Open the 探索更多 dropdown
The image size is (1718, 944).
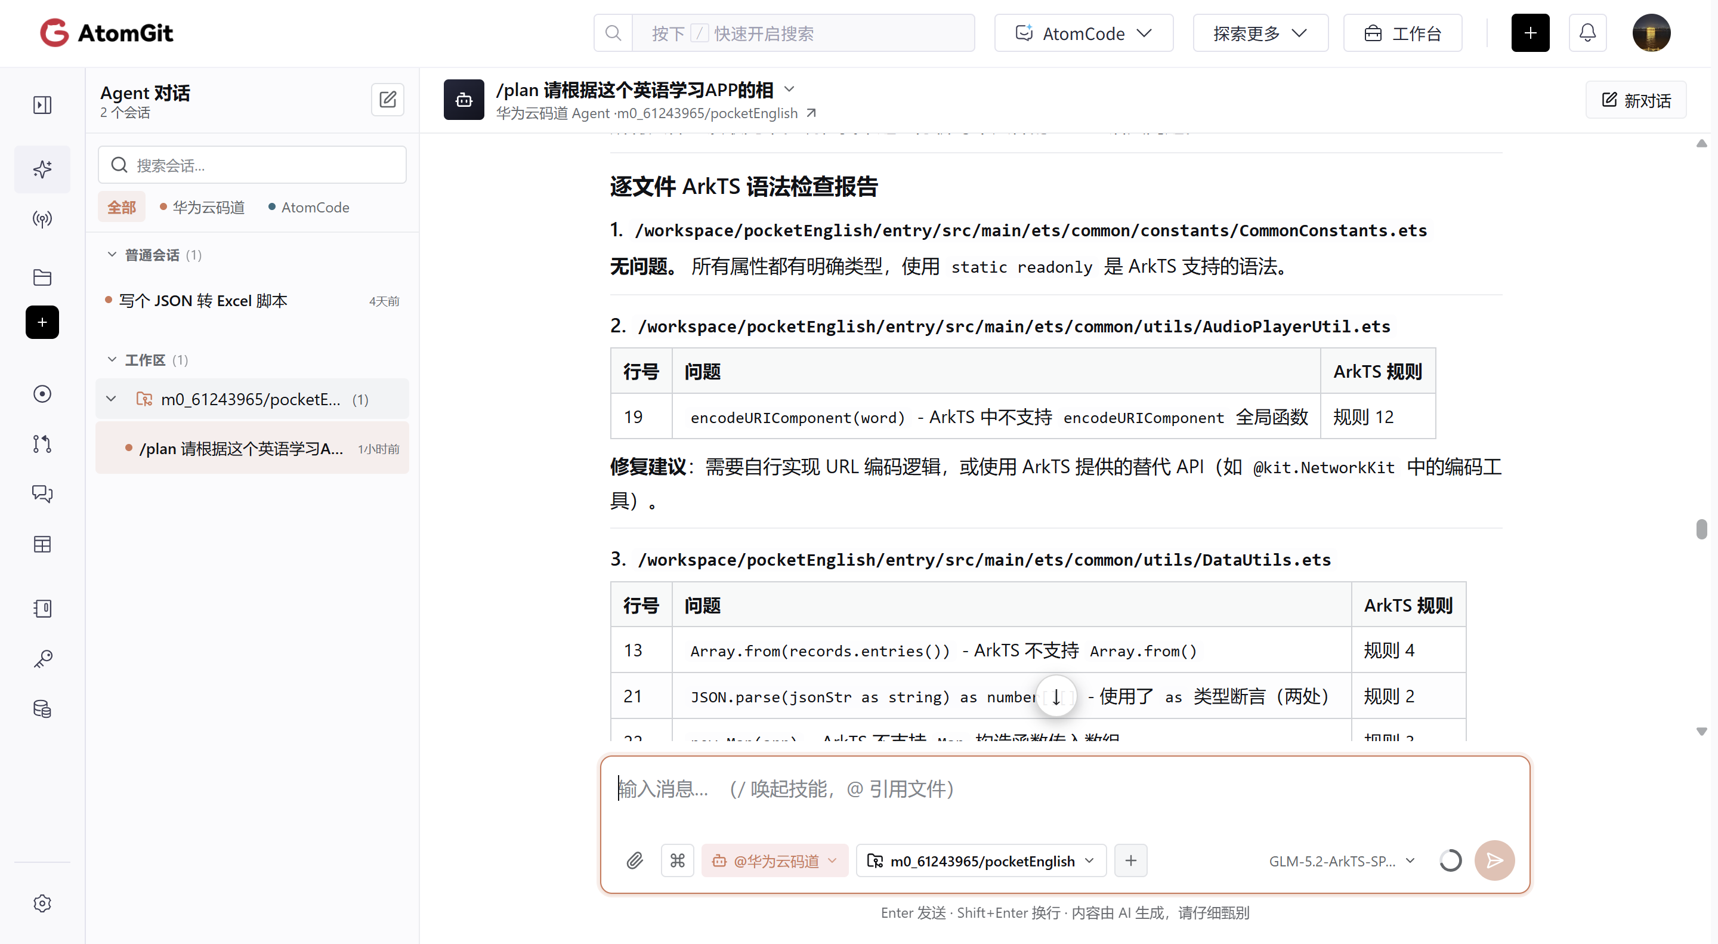point(1260,33)
